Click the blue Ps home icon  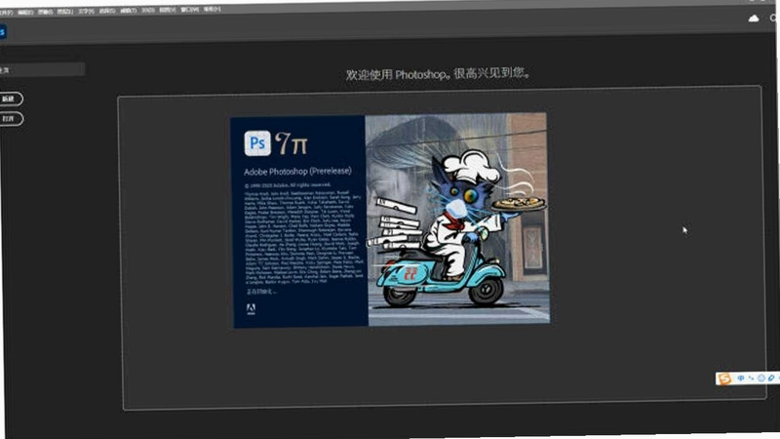[2, 32]
